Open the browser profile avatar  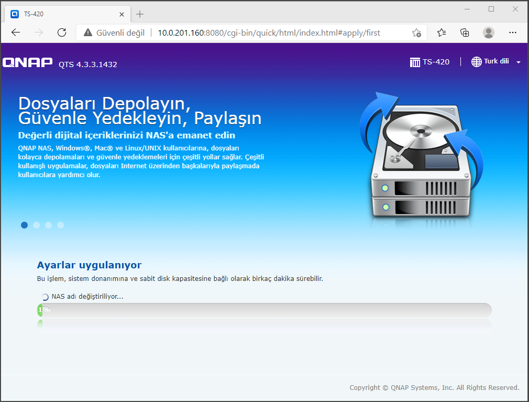(x=488, y=32)
